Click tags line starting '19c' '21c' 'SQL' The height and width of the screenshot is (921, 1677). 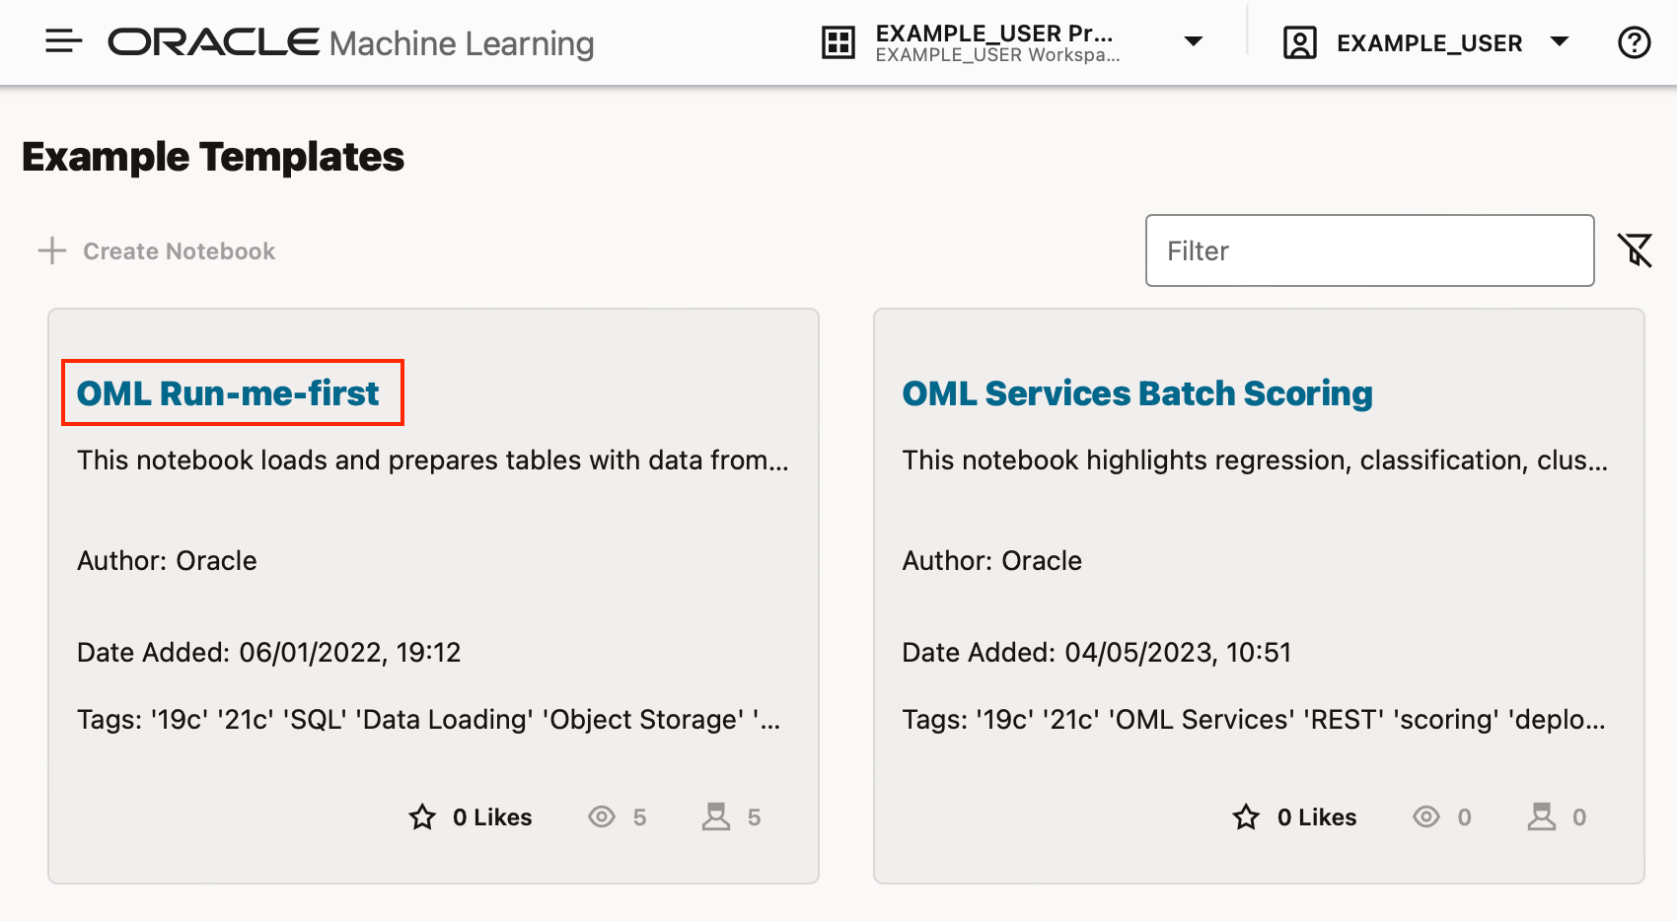(x=429, y=720)
